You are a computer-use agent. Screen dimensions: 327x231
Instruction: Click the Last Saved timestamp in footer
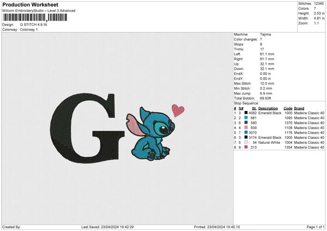[x=107, y=227]
